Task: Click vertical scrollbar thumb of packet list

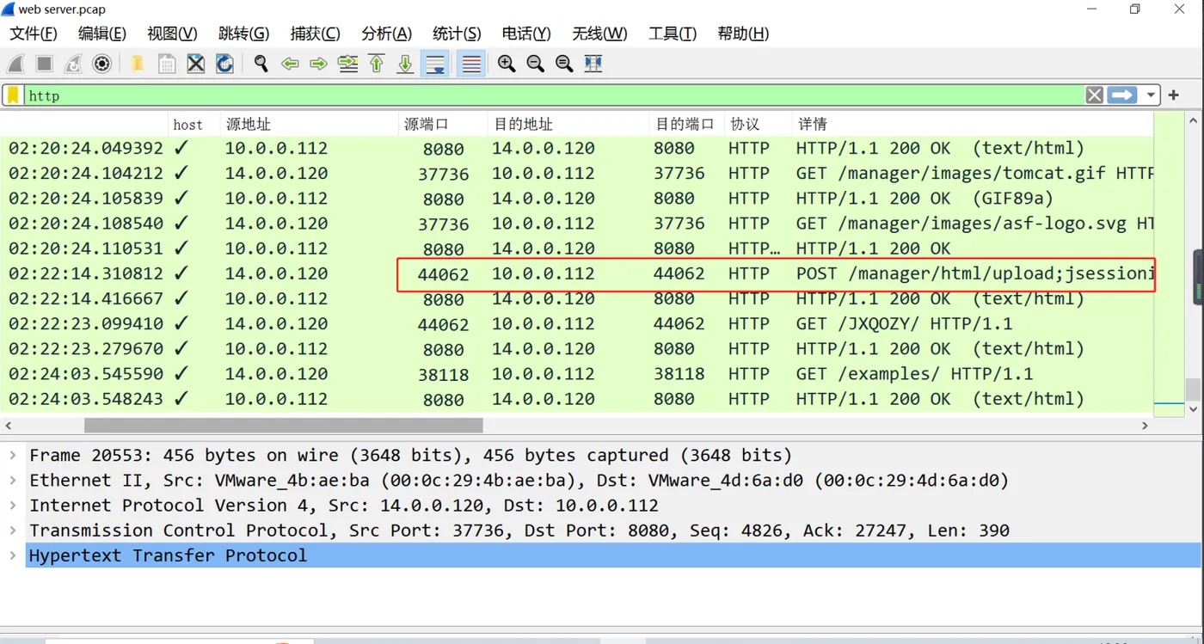Action: click(x=1193, y=389)
